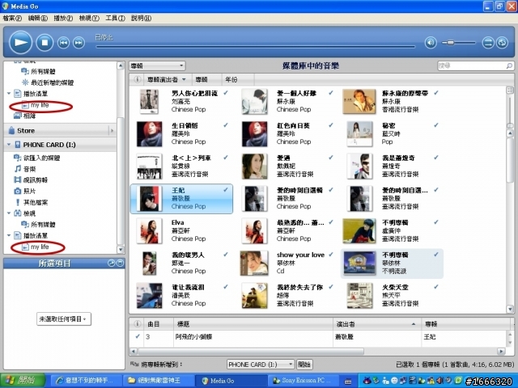Skip to previous track button
518x388 pixels.
(x=63, y=43)
